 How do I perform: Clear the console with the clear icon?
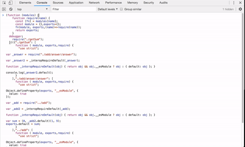click(x=11, y=9)
